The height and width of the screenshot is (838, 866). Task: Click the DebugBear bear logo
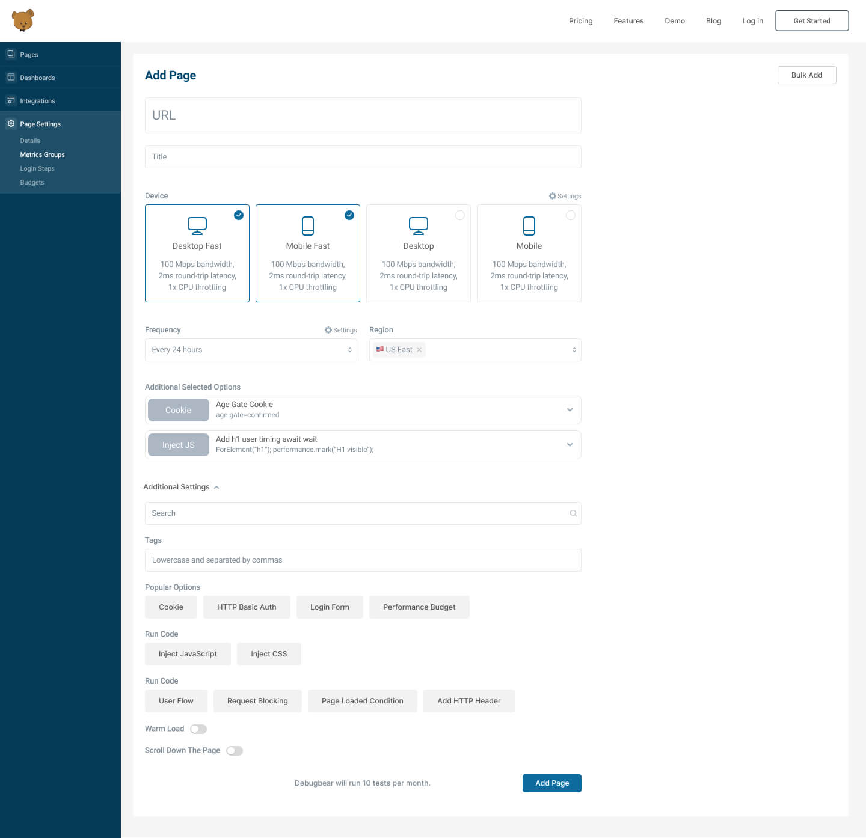click(x=23, y=20)
